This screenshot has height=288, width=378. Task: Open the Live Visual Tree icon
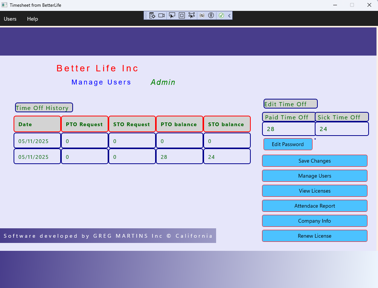pos(152,15)
